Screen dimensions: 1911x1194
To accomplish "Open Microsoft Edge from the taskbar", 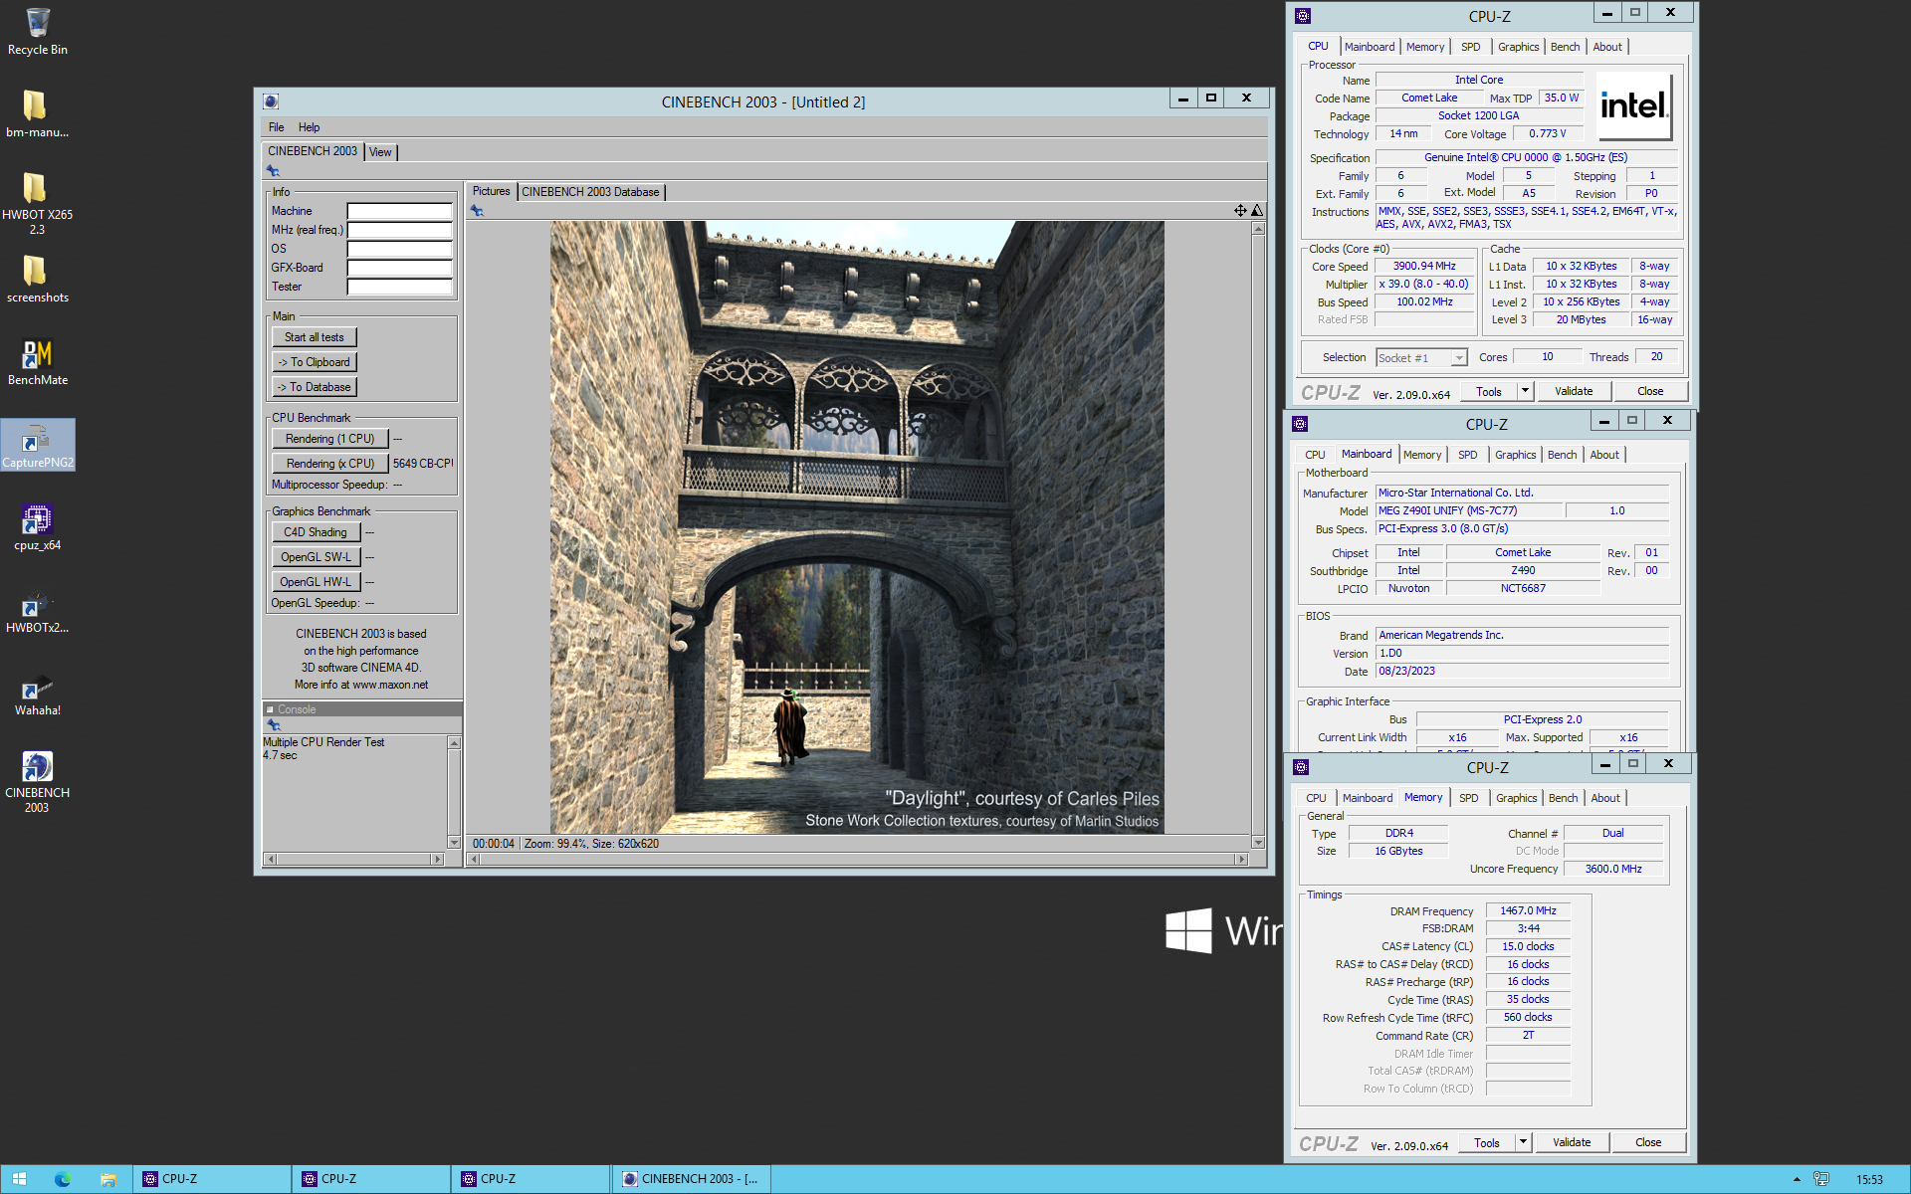I will click(63, 1179).
